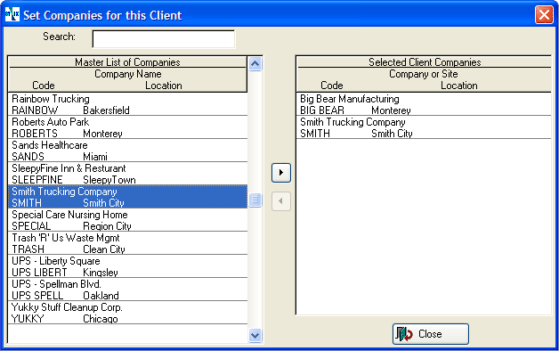Click the TRASH code text

tap(28, 249)
